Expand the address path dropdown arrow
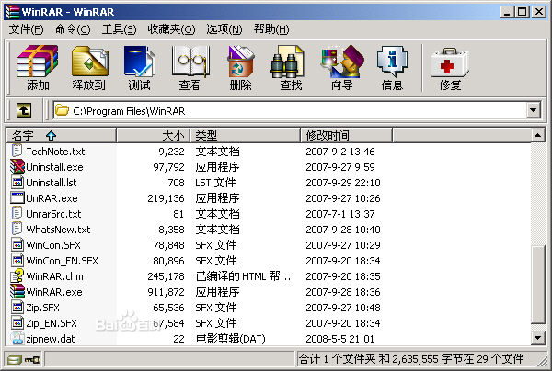The image size is (552, 371). [x=534, y=111]
